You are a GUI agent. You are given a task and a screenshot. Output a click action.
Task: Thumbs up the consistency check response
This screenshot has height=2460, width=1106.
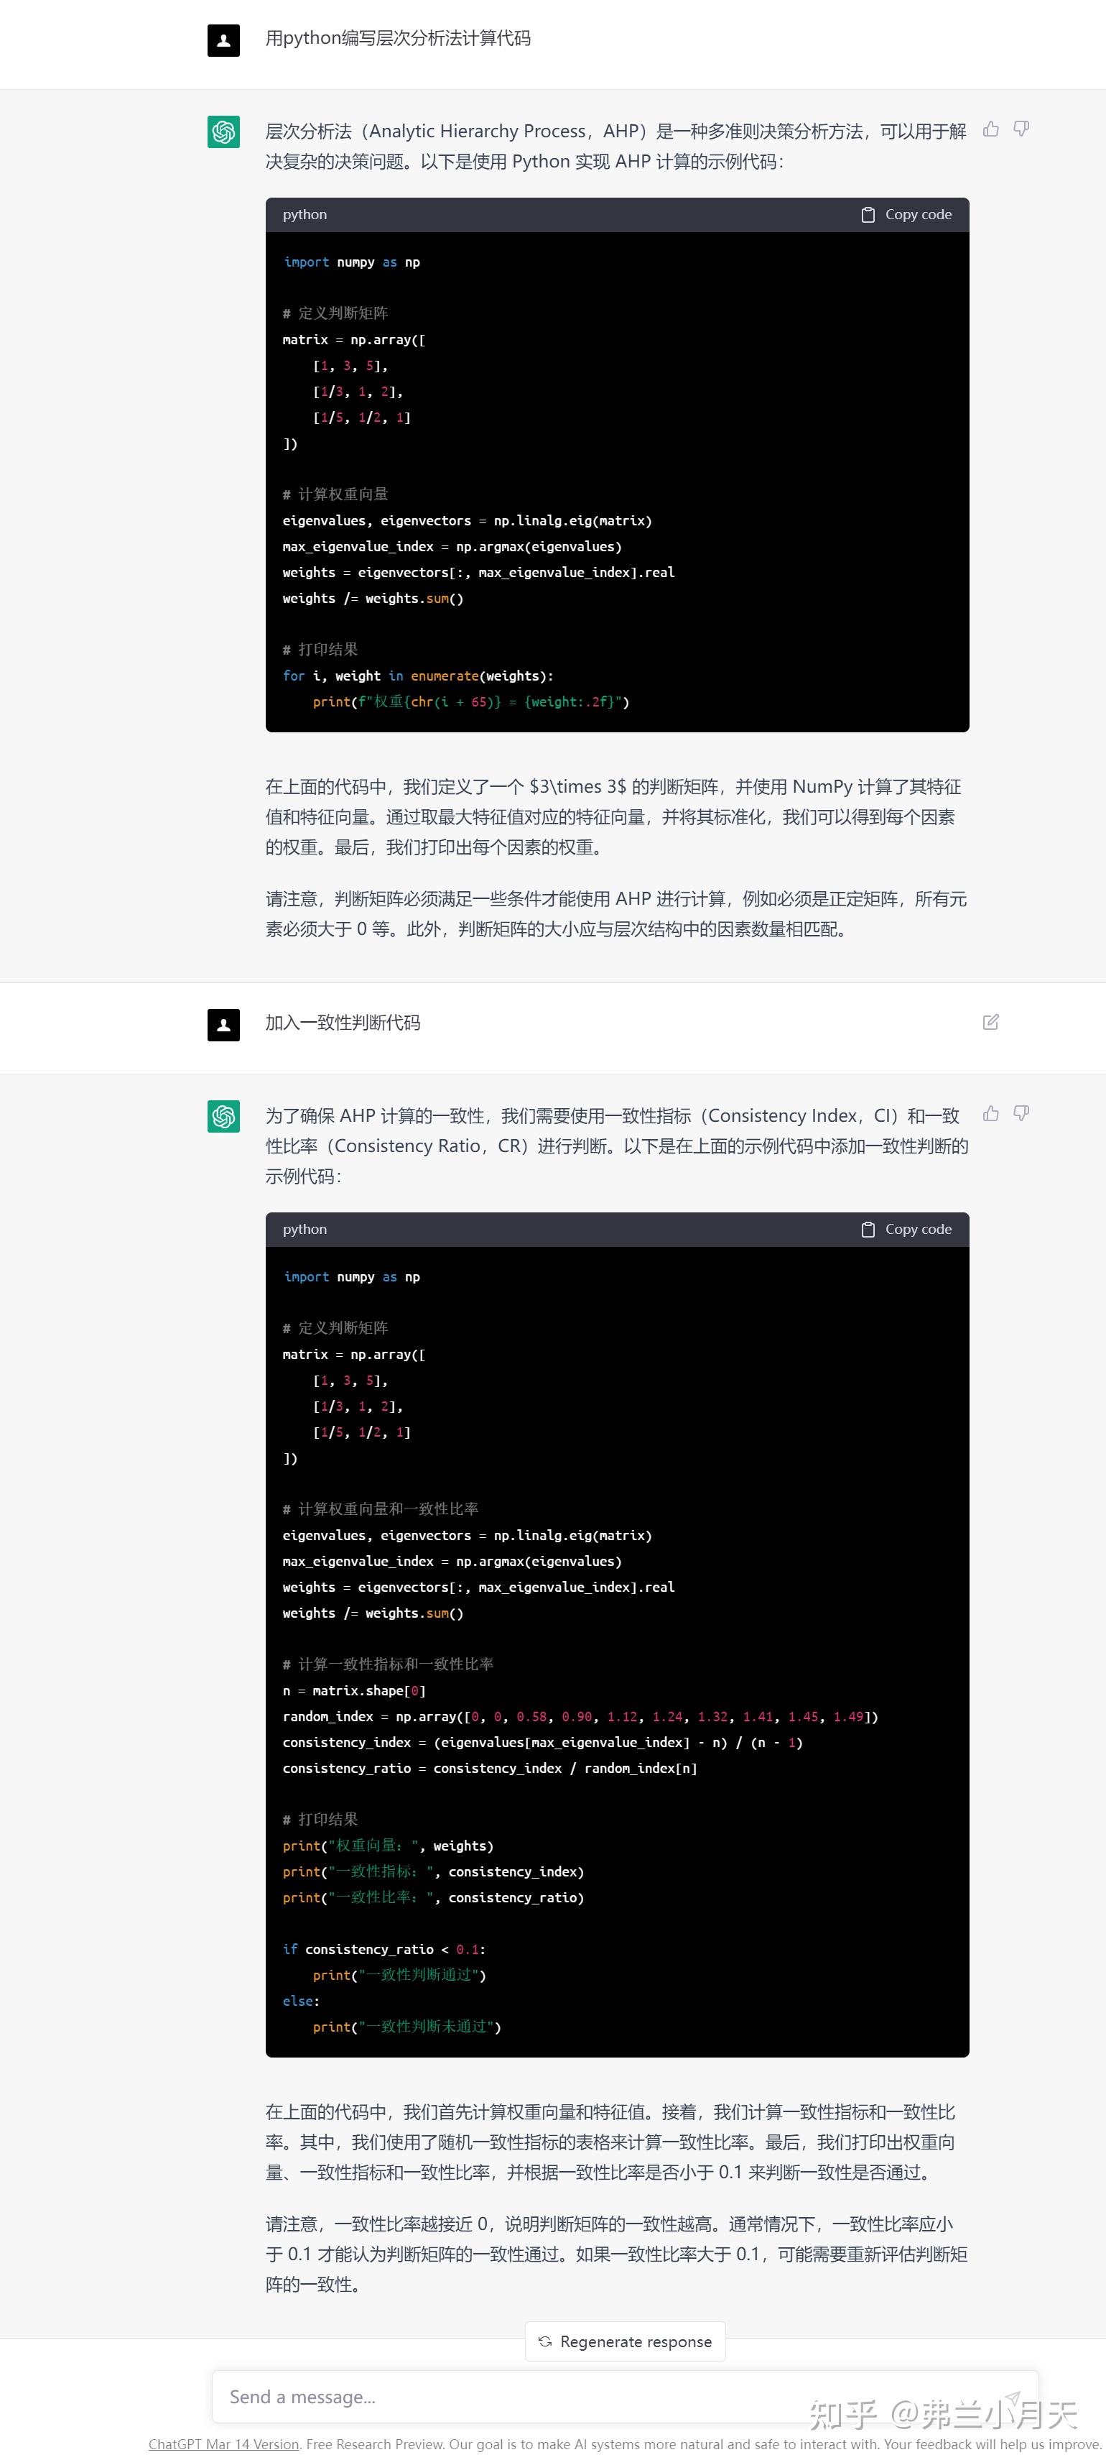tap(990, 1113)
